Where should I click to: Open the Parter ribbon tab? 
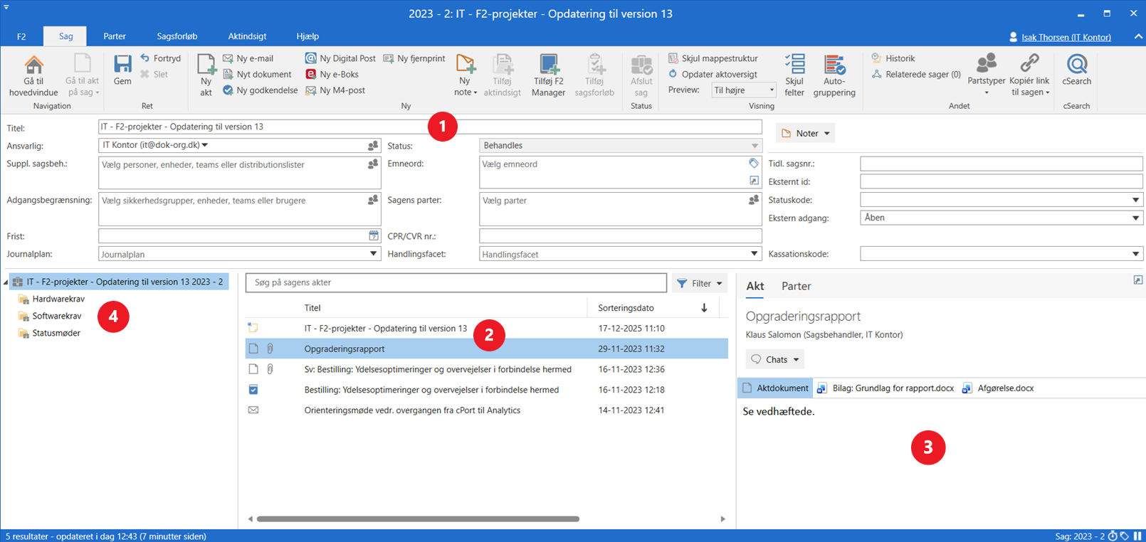(115, 36)
